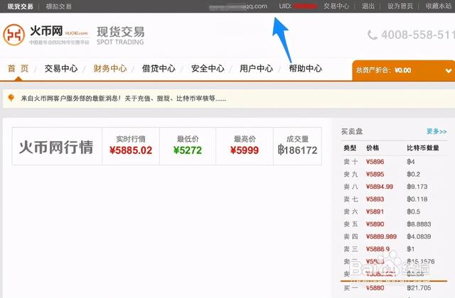Click quantity ฿0.118 in order book
The width and height of the screenshot is (455, 298).
[417, 199]
